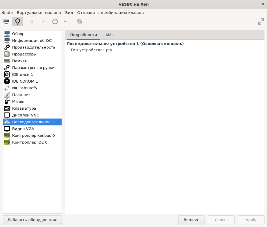The height and width of the screenshot is (227, 267).
Task: Switch to the Подробности tab
Action: [x=83, y=35]
